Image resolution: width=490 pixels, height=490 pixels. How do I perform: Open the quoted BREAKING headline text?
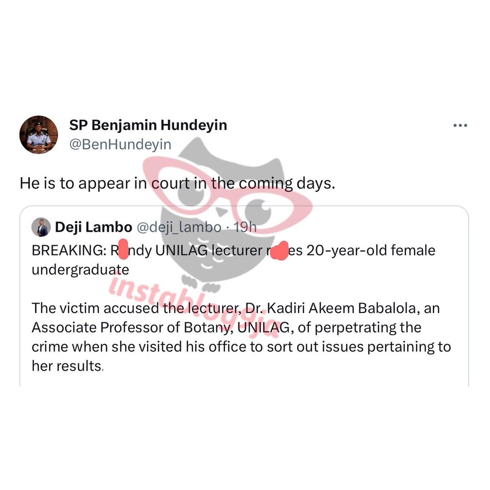(x=234, y=250)
